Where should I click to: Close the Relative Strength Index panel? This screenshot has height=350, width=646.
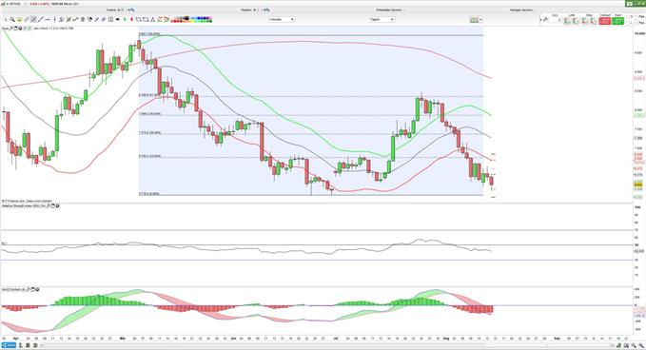tap(57, 205)
